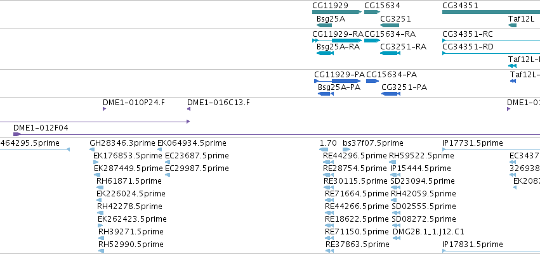Click the CG15634-RA transcript glyph
This screenshot has width=540, height=254.
(x=372, y=41)
